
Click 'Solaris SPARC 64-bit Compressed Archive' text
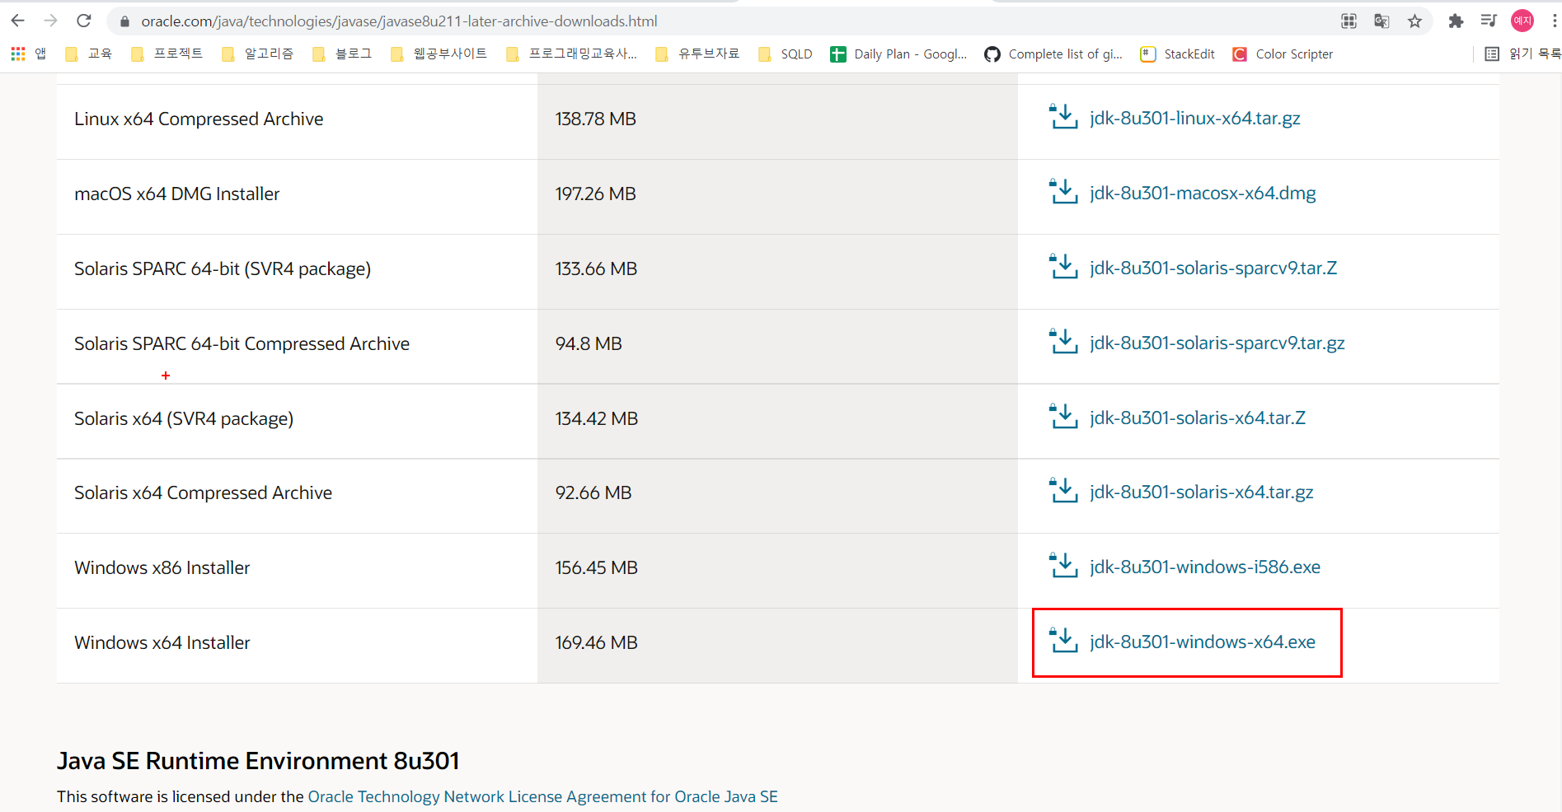(242, 343)
